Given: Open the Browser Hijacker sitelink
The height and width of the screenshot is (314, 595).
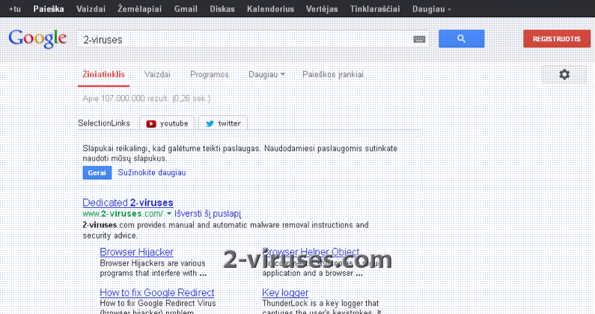Looking at the screenshot, I should [x=137, y=252].
